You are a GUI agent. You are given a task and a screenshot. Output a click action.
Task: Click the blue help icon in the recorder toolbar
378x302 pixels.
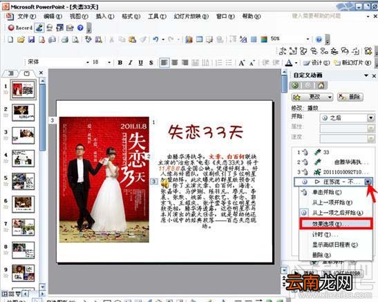point(80,28)
